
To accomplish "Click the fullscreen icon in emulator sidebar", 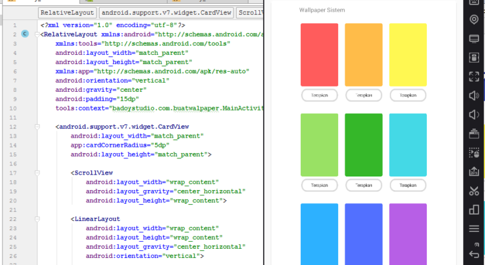I will 475,77.
